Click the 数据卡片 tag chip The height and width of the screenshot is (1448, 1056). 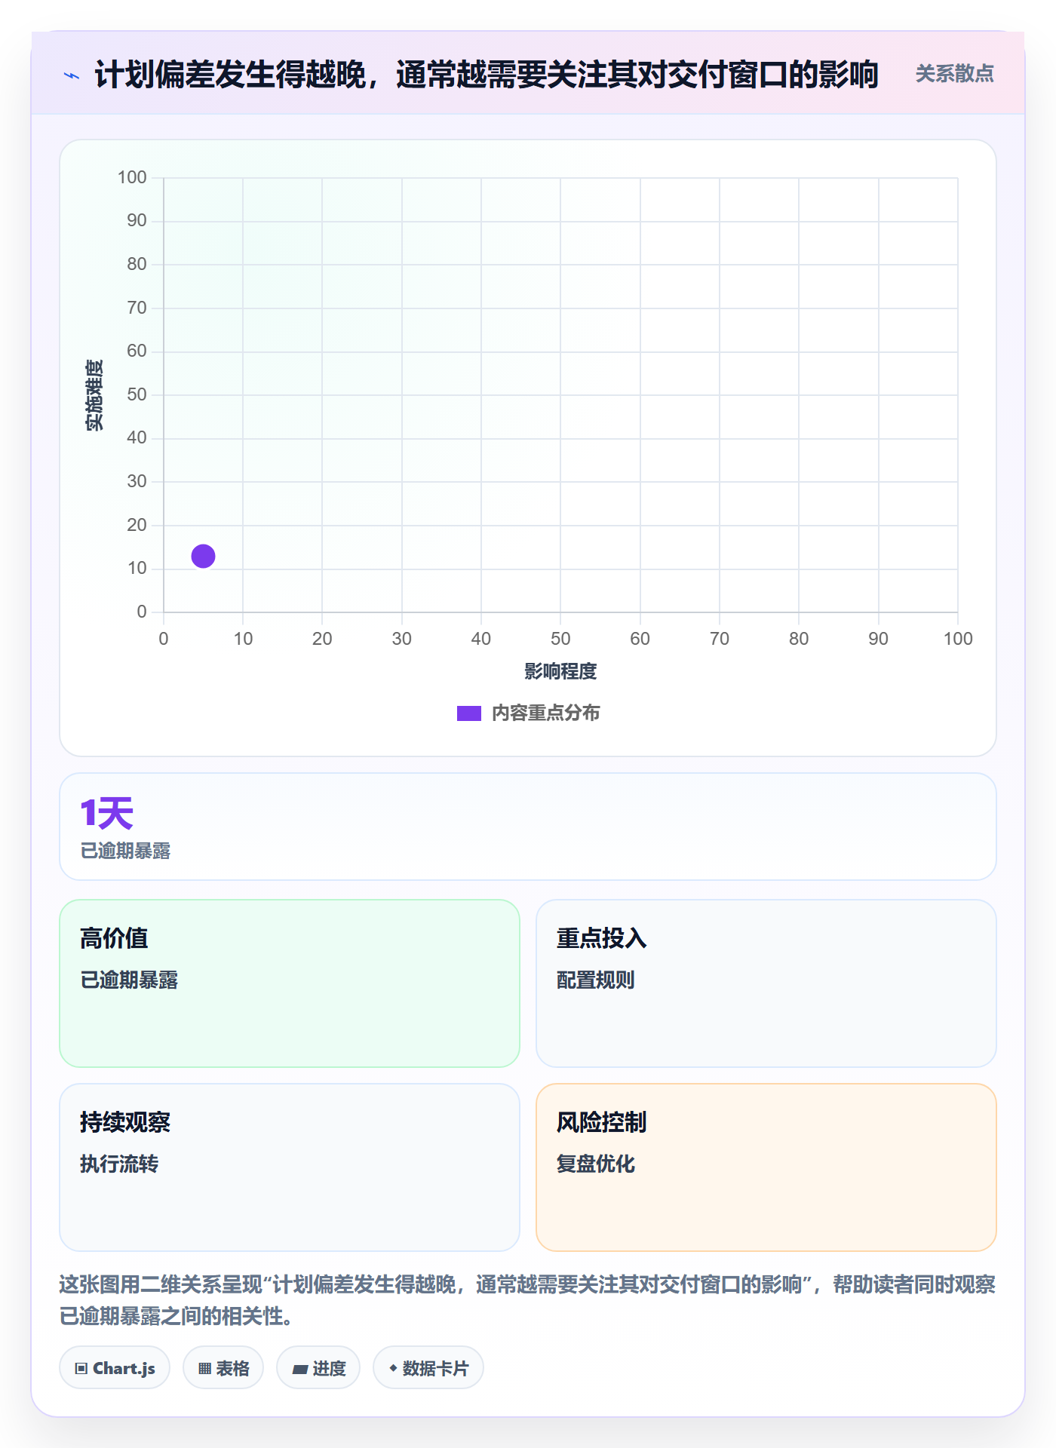tap(428, 1367)
